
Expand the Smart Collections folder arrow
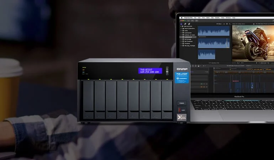pos(181,28)
